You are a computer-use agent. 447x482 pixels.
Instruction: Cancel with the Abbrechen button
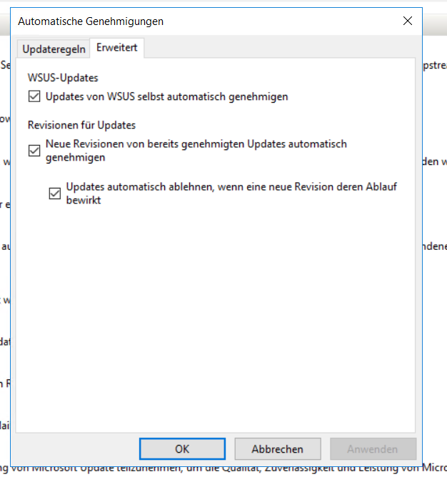point(278,449)
